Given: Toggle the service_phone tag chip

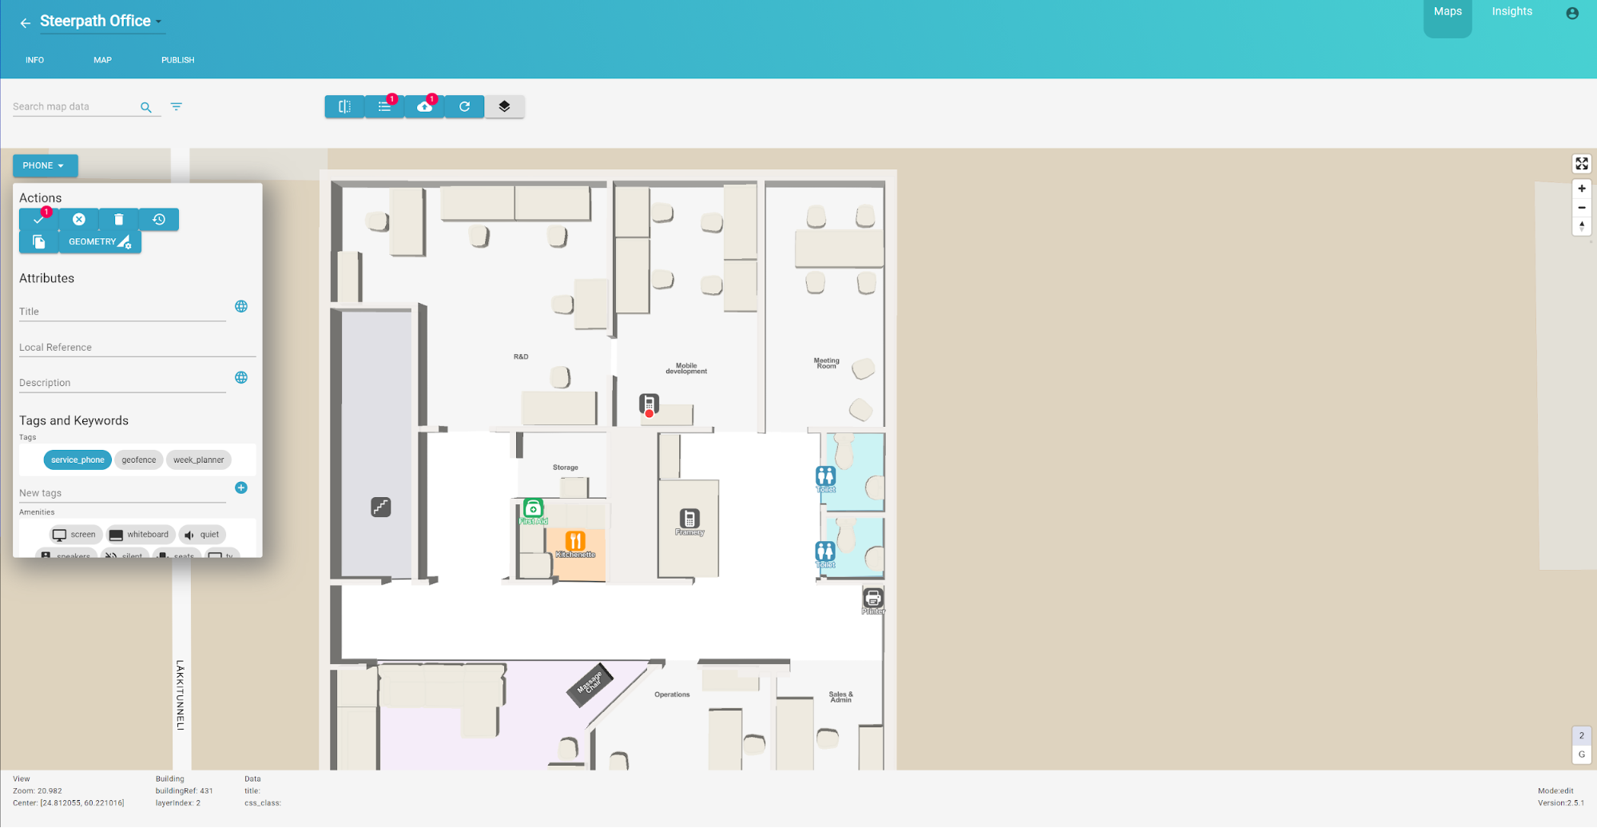Looking at the screenshot, I should click(x=77, y=460).
